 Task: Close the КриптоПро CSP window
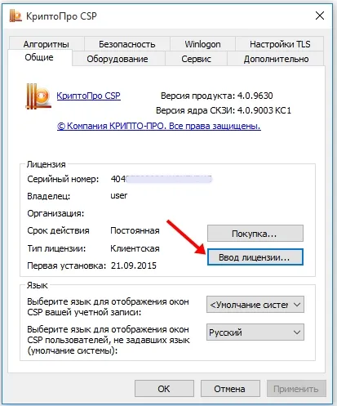pos(320,16)
